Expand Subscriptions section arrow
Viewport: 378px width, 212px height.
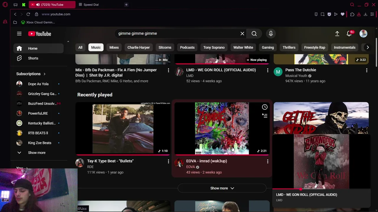44,74
